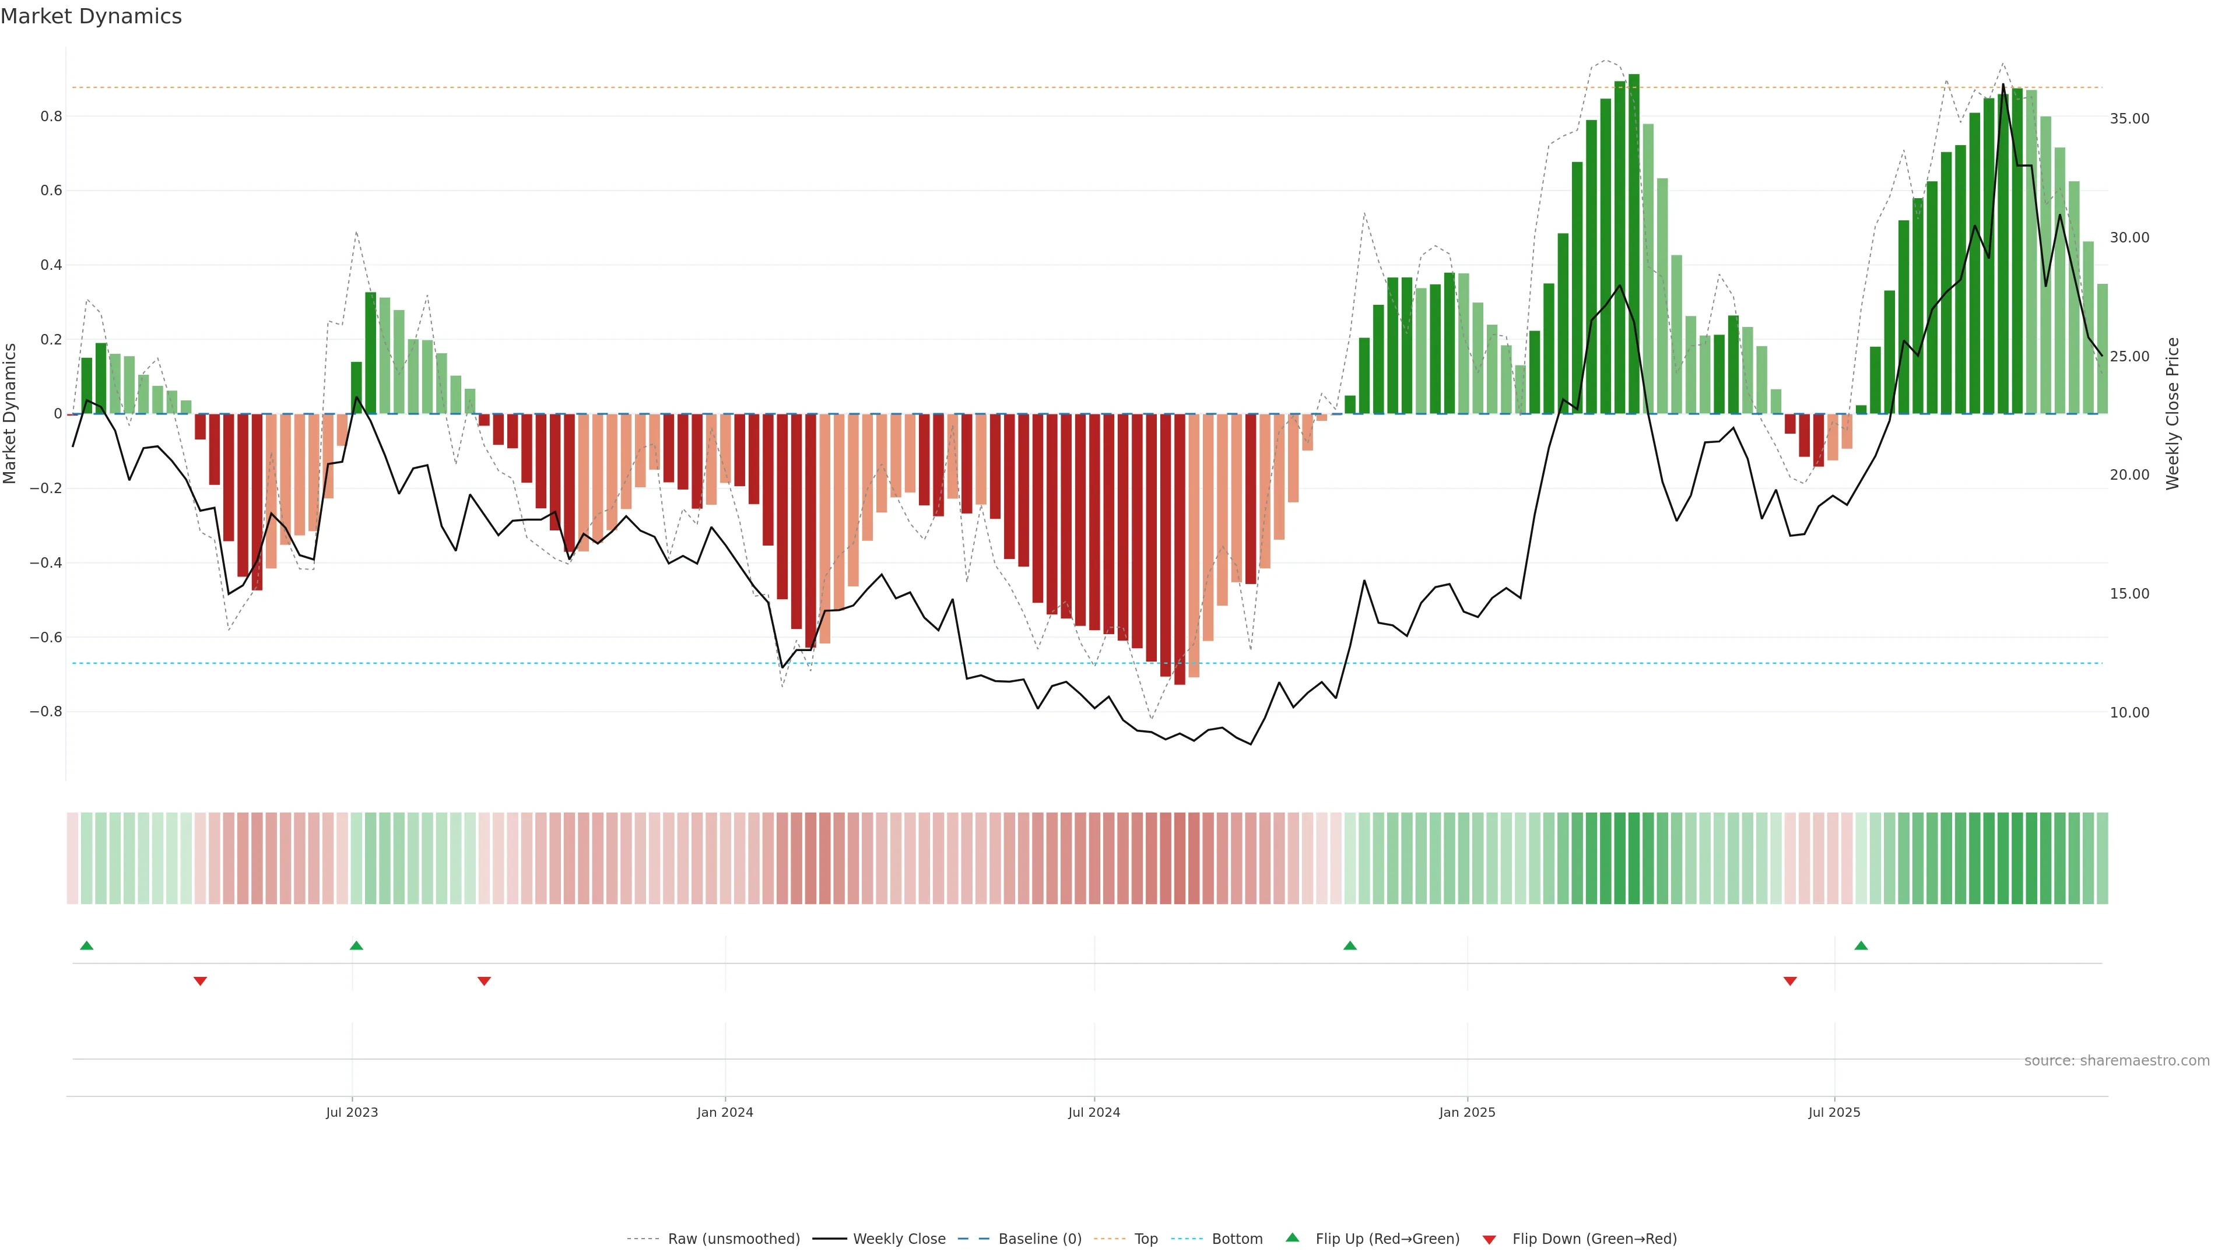The width and height of the screenshot is (2239, 1259).
Task: Click the tallest dark green histogram bar
Action: click(1634, 243)
